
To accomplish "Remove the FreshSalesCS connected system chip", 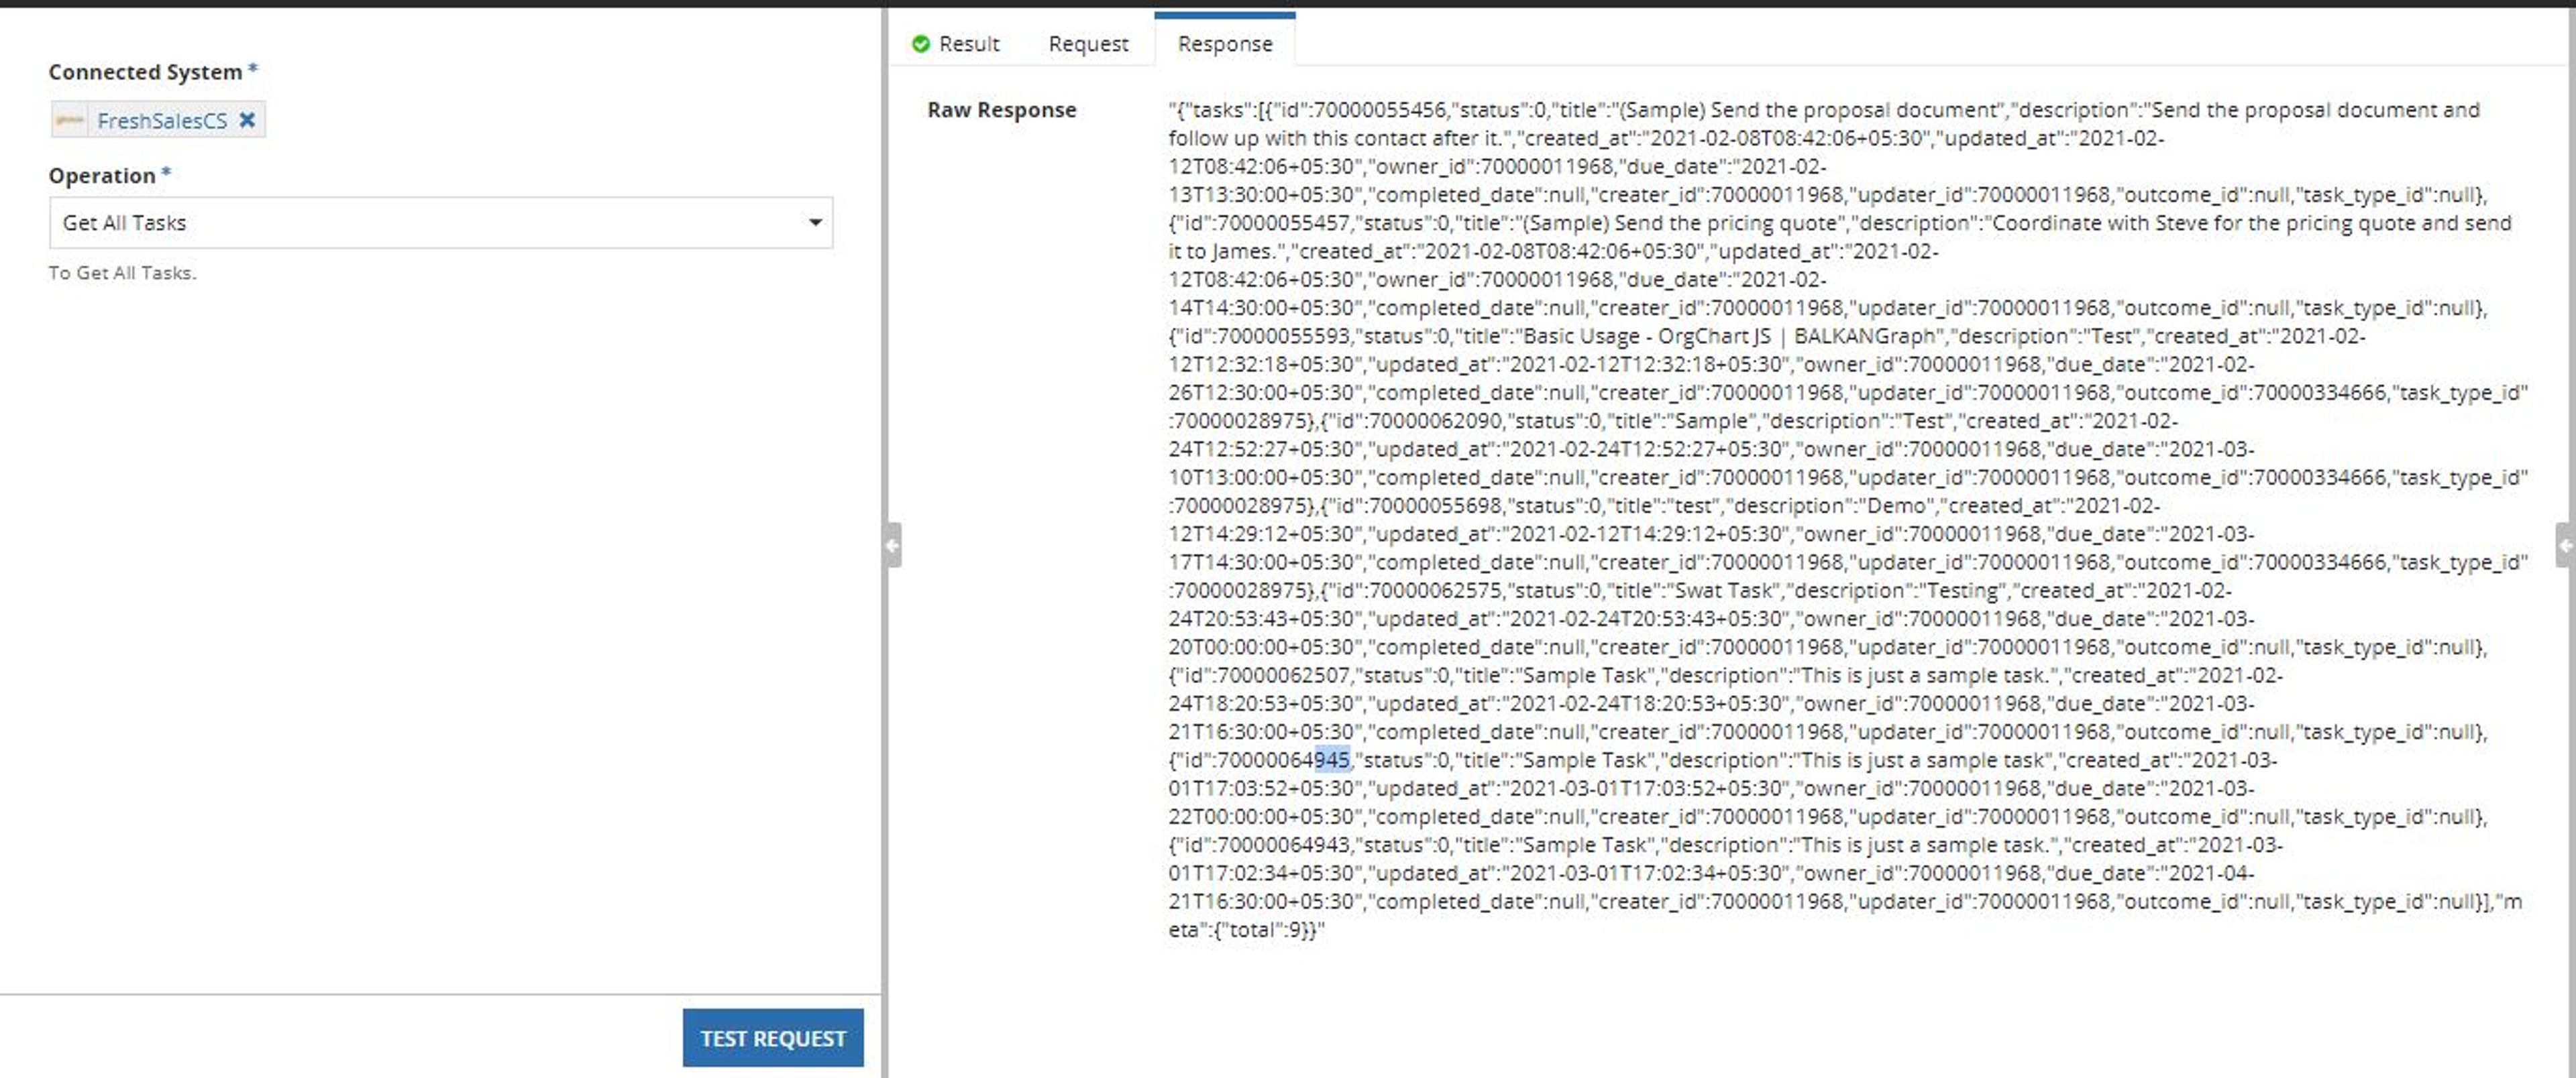I will click(247, 120).
